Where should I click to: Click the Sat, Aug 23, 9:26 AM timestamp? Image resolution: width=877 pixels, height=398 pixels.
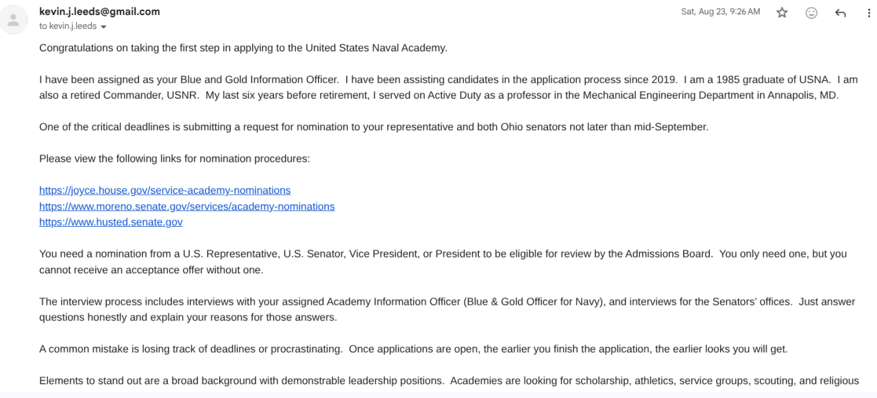point(720,12)
